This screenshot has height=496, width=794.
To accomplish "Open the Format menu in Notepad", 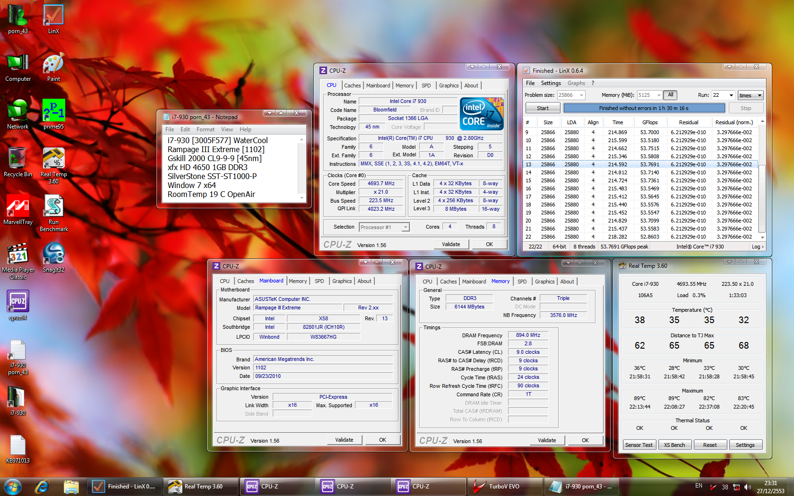I will point(205,129).
